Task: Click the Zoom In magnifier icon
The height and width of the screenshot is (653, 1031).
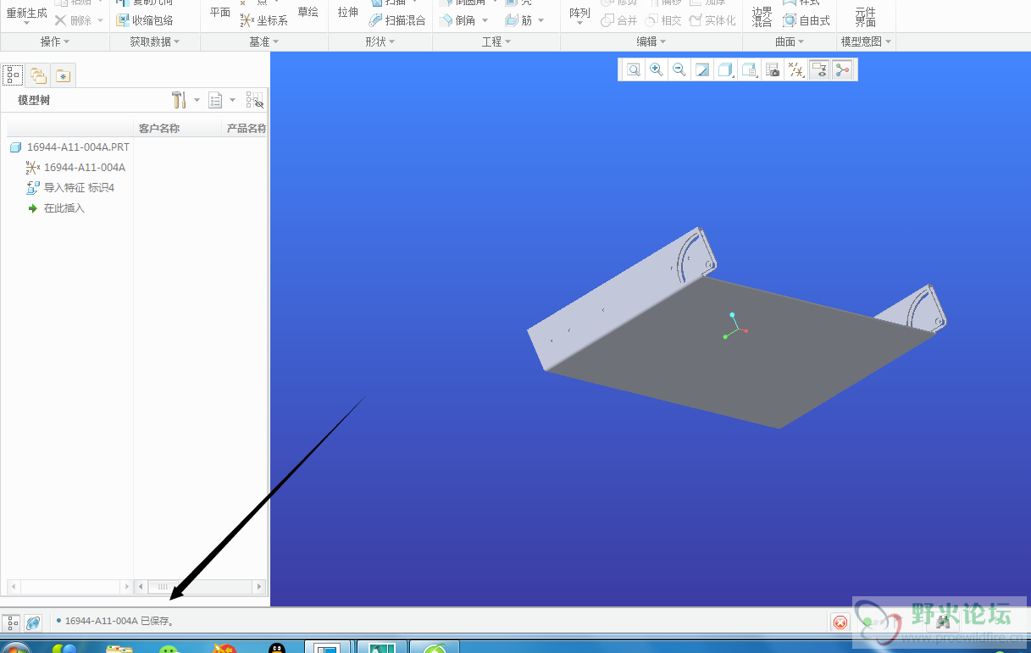Action: (x=656, y=70)
